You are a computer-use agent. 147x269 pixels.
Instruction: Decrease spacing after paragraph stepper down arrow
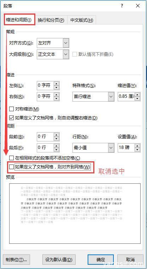tap(57, 150)
